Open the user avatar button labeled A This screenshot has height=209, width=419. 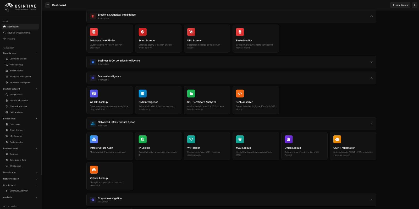415,5
